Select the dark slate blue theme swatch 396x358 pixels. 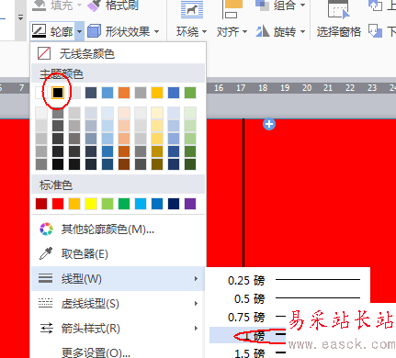pyautogui.click(x=91, y=93)
